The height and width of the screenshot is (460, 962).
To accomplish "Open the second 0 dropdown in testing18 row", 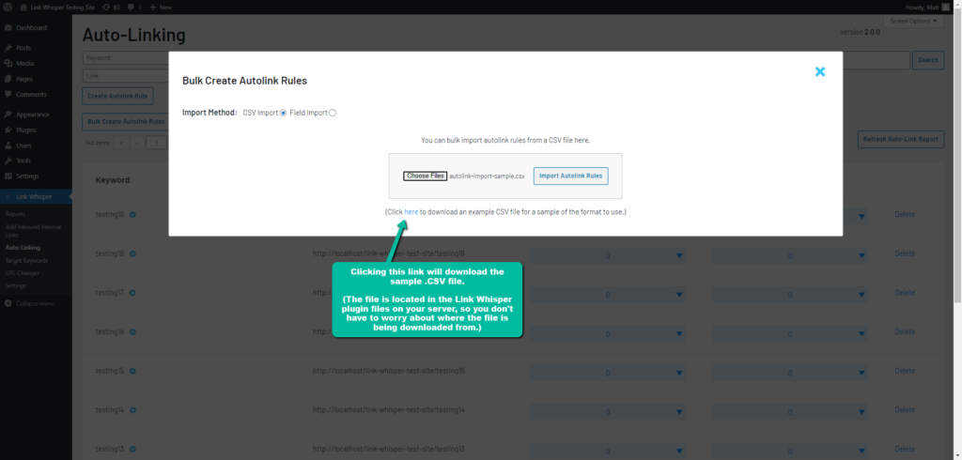I will [x=789, y=255].
